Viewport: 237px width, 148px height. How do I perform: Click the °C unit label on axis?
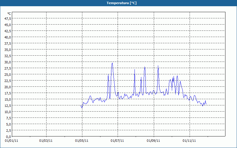[x=9, y=14]
